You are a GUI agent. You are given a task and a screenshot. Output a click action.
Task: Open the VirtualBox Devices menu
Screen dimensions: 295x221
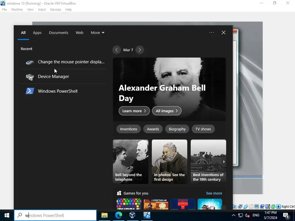[x=56, y=9]
